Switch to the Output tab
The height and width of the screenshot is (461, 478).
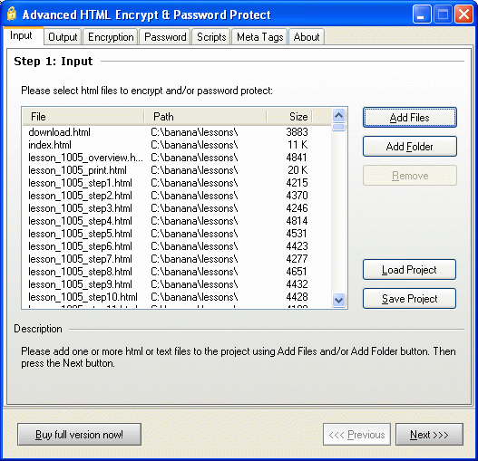click(63, 37)
